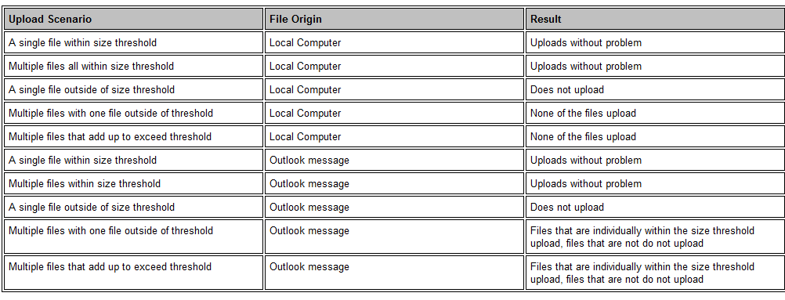The height and width of the screenshot is (300, 785).
Task: Select the last 'Multiple files with one file outside of threshold' cell
Action: [133, 237]
